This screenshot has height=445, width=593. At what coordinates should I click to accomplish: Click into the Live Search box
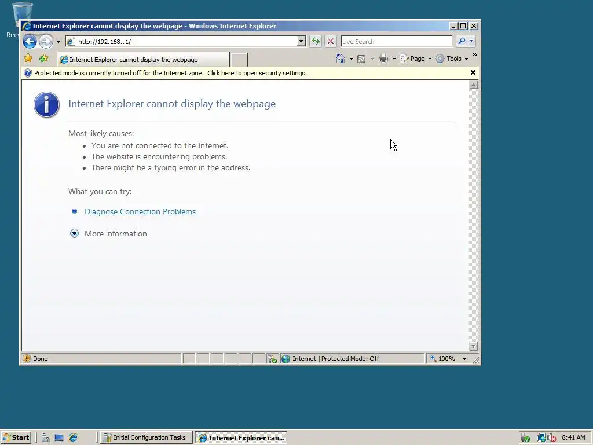[396, 42]
